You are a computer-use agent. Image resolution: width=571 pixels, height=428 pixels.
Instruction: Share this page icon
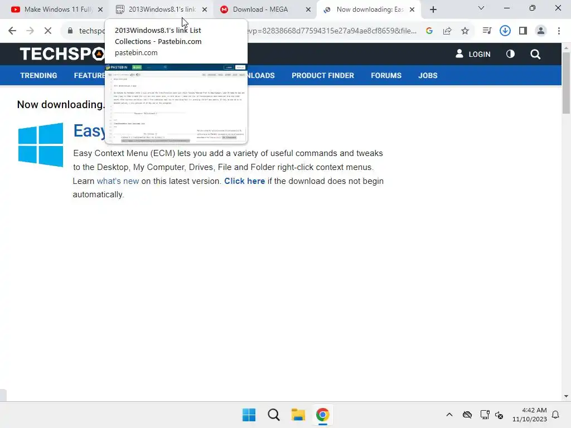coord(447,31)
